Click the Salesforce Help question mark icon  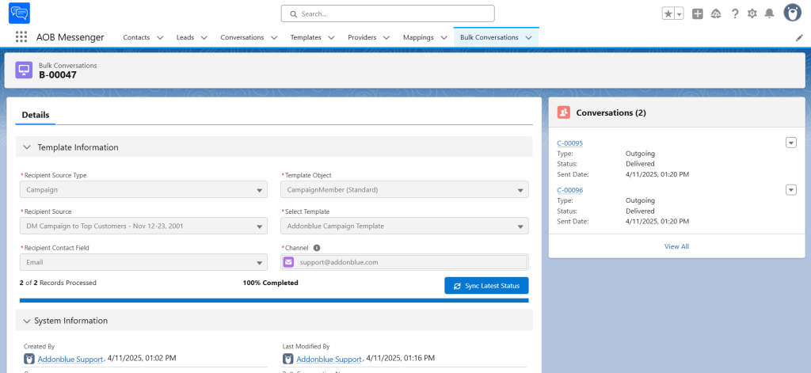(735, 13)
